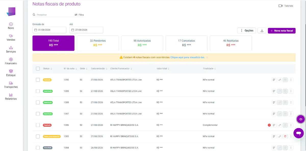
Task: Open more options for note 1389
Action: (x=291, y=91)
